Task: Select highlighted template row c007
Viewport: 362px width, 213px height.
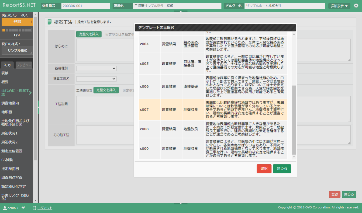Action: click(x=213, y=110)
